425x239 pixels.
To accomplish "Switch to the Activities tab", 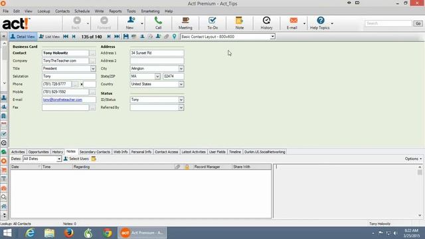I will (x=18, y=152).
